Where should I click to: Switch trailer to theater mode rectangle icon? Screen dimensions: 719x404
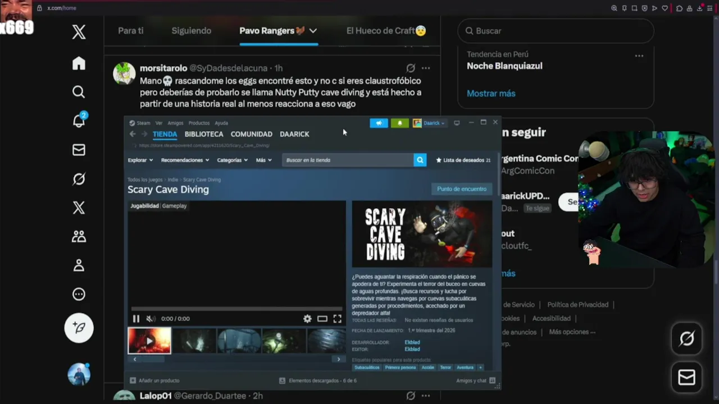[x=322, y=319]
